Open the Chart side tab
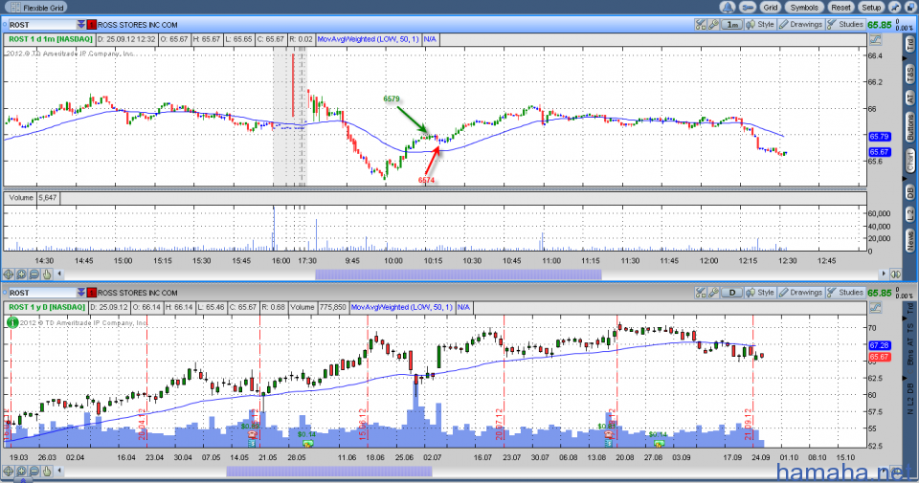Viewport: 919px width, 483px height. [910, 161]
